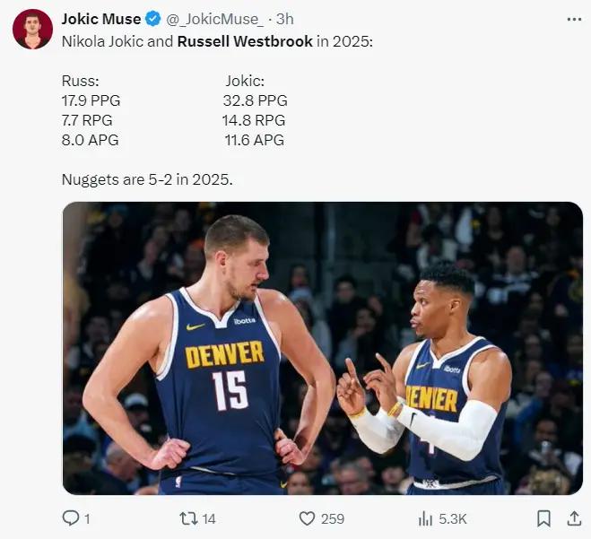
Task: Open the view analytics bar-chart icon
Action: (x=426, y=518)
